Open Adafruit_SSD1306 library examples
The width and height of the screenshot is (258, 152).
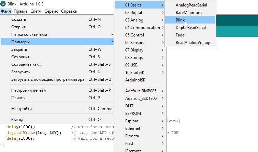pyautogui.click(x=140, y=98)
